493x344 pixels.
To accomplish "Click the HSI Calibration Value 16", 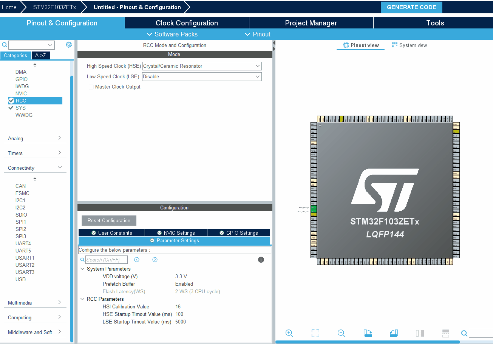I will pyautogui.click(x=178, y=306).
